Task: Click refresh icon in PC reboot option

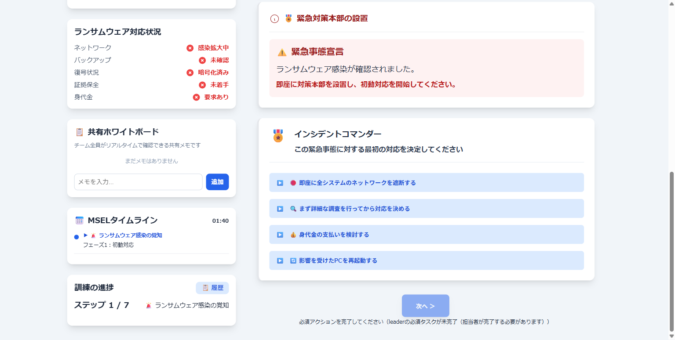Action: (x=293, y=260)
